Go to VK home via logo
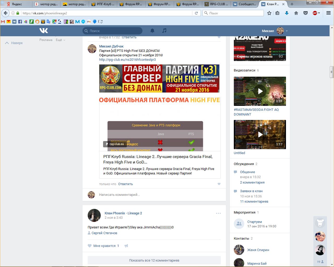This screenshot has height=267, width=334. [44, 31]
